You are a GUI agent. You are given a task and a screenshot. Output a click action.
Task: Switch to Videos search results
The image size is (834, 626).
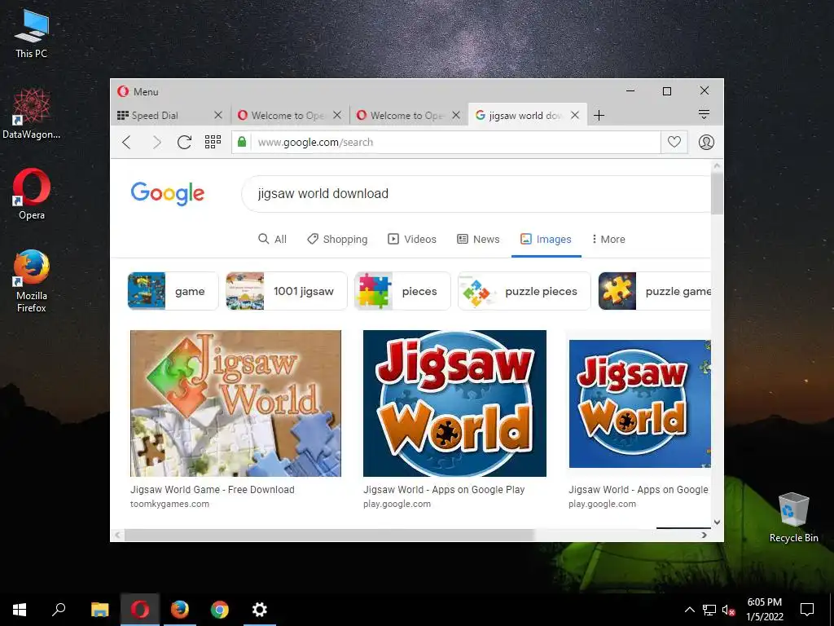411,239
